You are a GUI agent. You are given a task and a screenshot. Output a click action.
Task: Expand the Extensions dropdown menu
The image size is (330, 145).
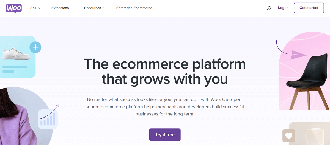(x=62, y=8)
